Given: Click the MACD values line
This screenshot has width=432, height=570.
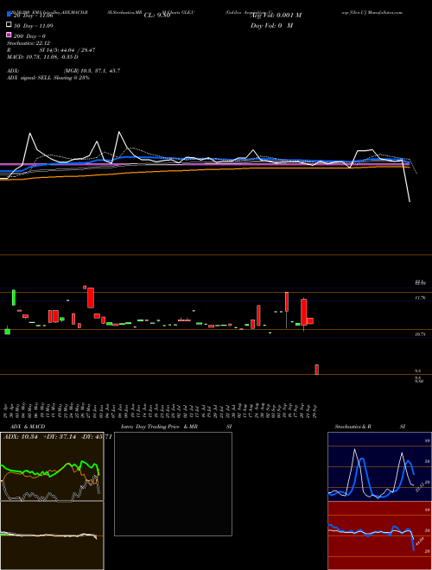Looking at the screenshot, I should coord(42,57).
